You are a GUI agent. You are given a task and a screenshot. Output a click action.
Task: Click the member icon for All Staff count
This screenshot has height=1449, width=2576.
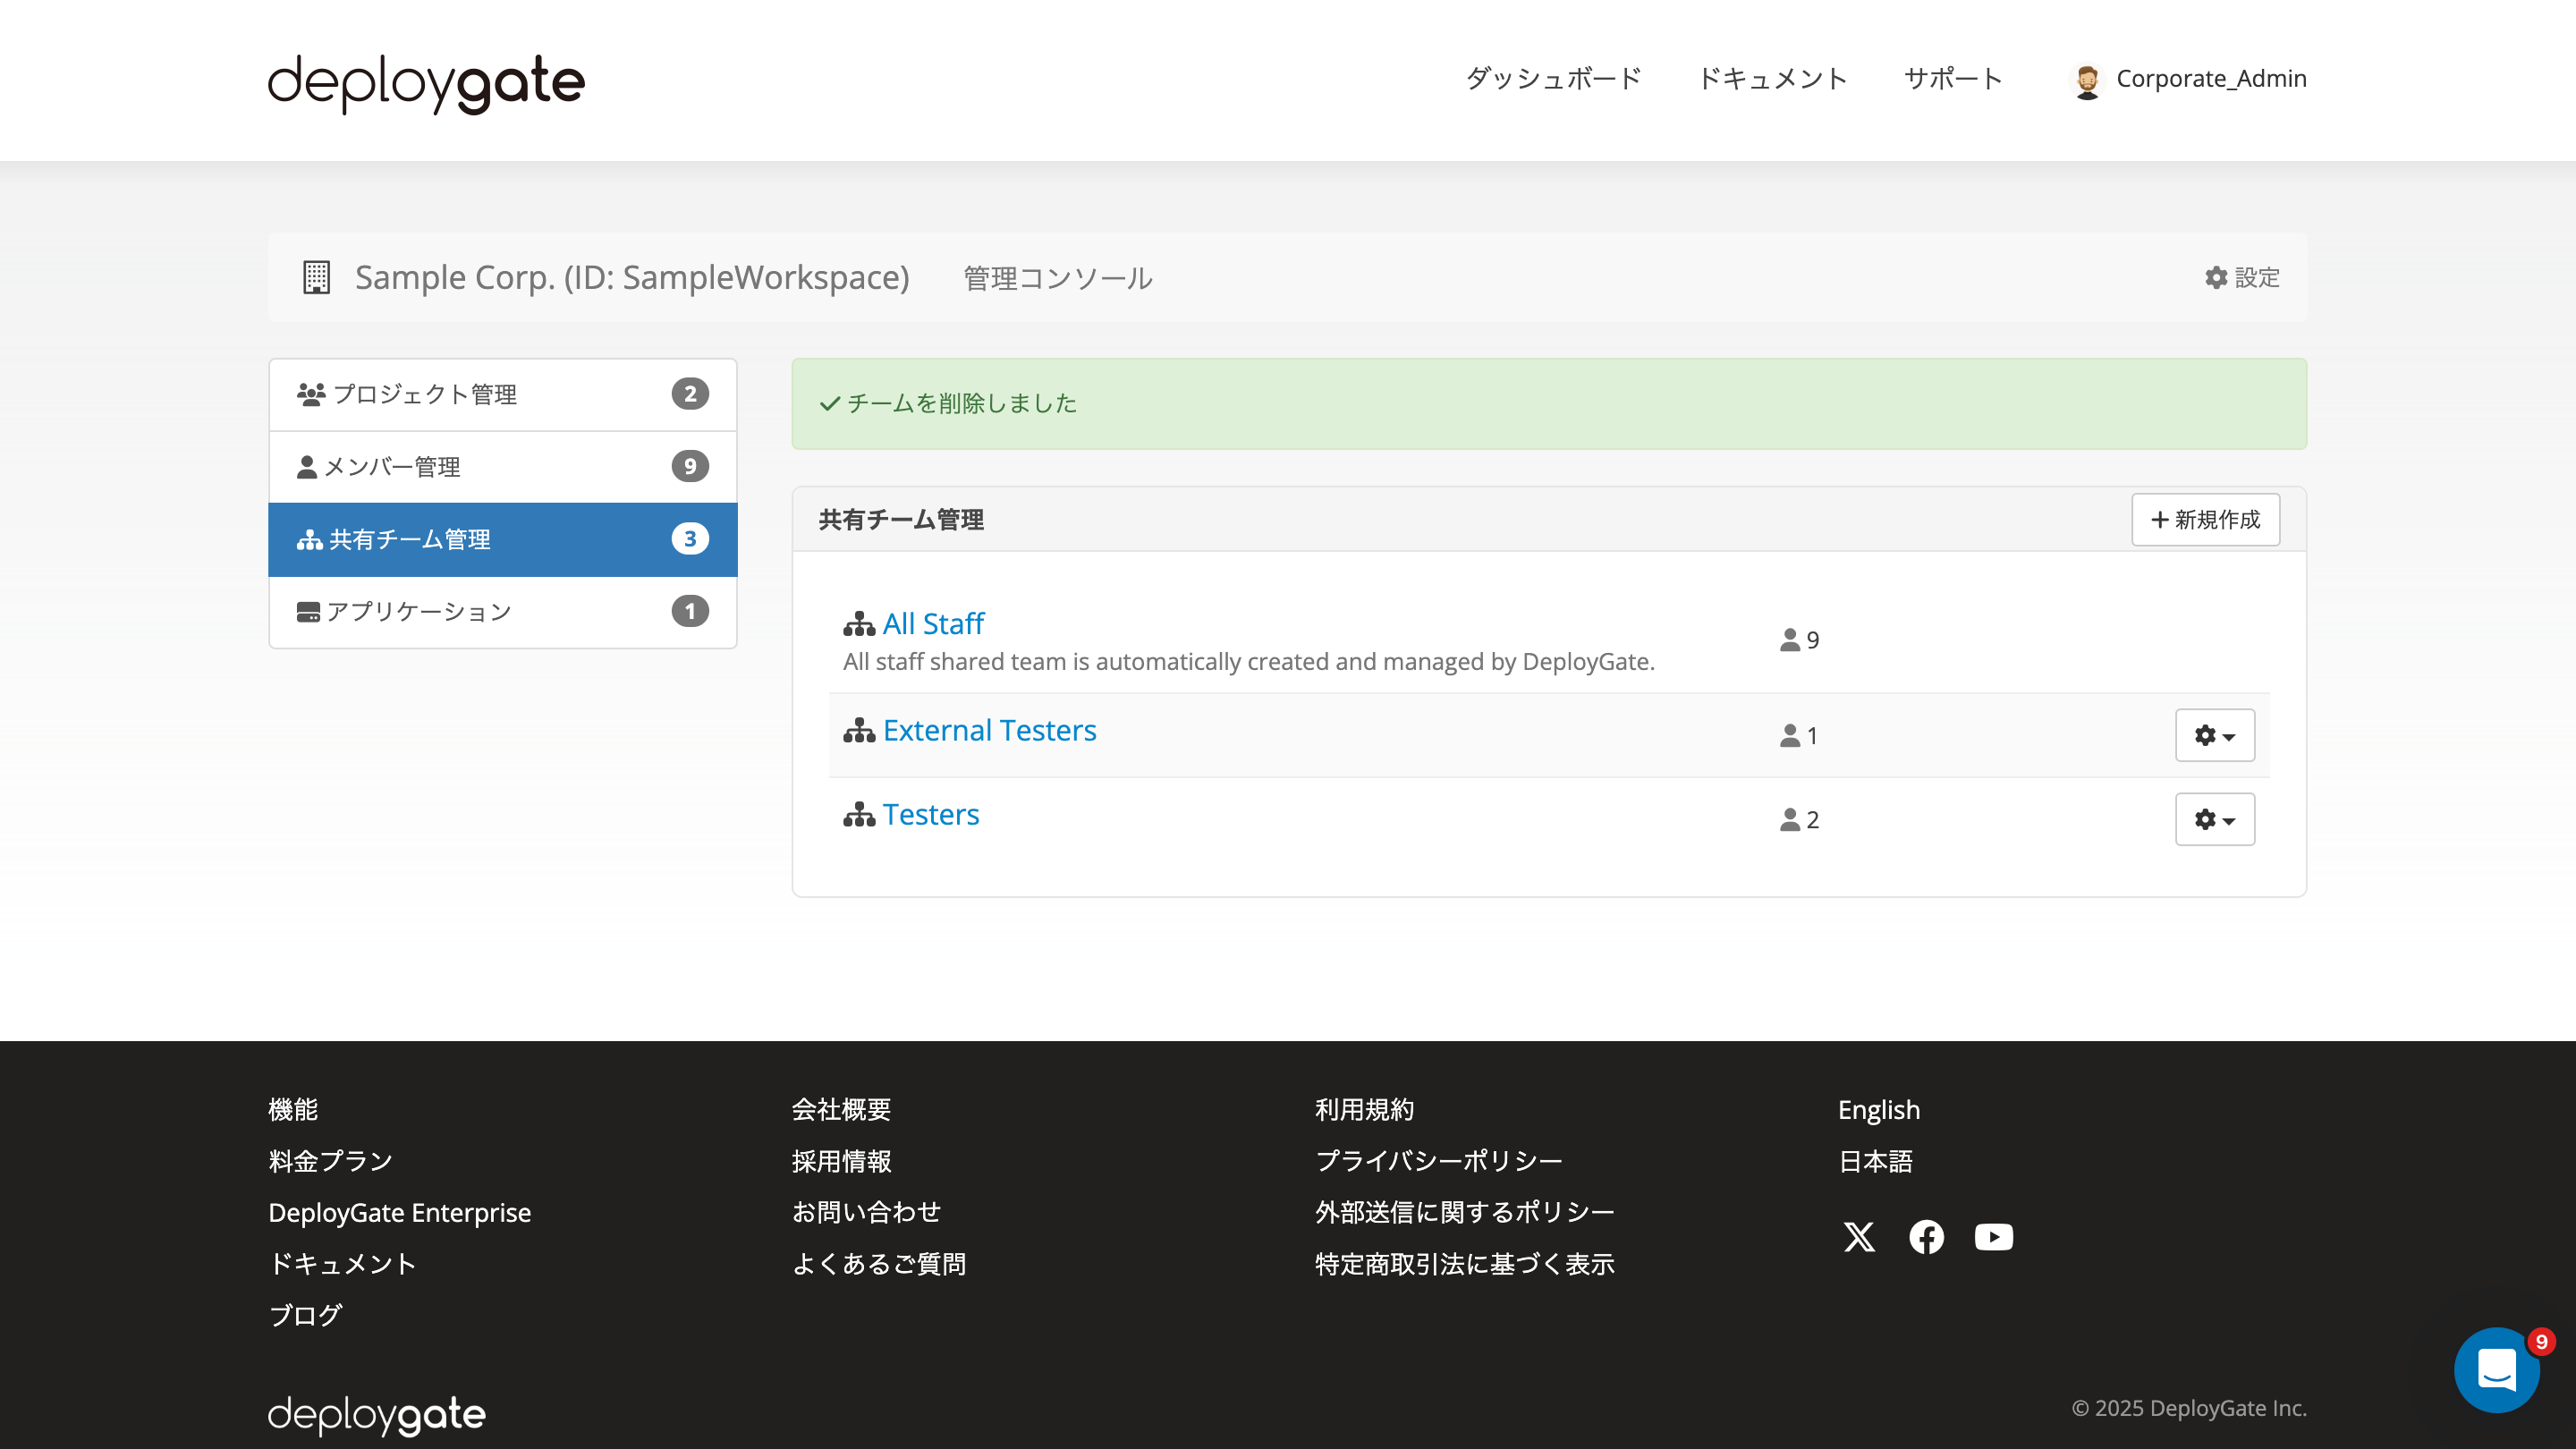click(x=1790, y=640)
